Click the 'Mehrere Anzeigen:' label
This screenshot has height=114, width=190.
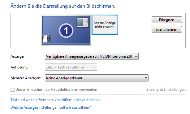26,78
